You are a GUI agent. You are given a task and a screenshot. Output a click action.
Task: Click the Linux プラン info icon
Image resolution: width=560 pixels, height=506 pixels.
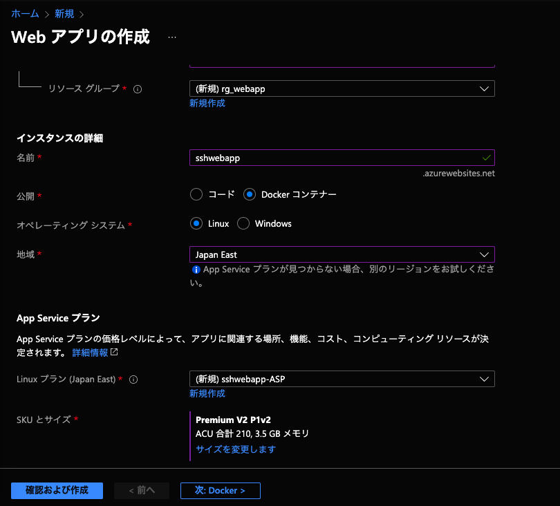point(134,379)
